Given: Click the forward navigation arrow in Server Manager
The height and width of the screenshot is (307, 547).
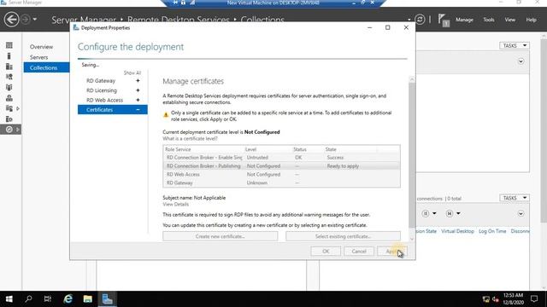Looking at the screenshot, I should click(x=26, y=19).
